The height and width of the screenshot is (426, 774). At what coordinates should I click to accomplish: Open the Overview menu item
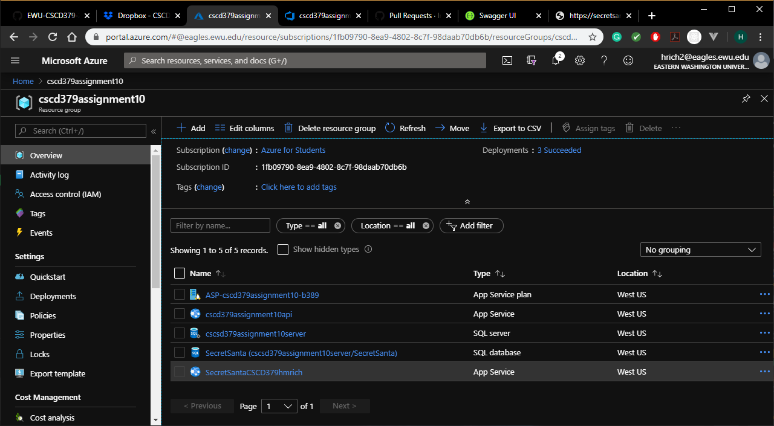point(76,155)
